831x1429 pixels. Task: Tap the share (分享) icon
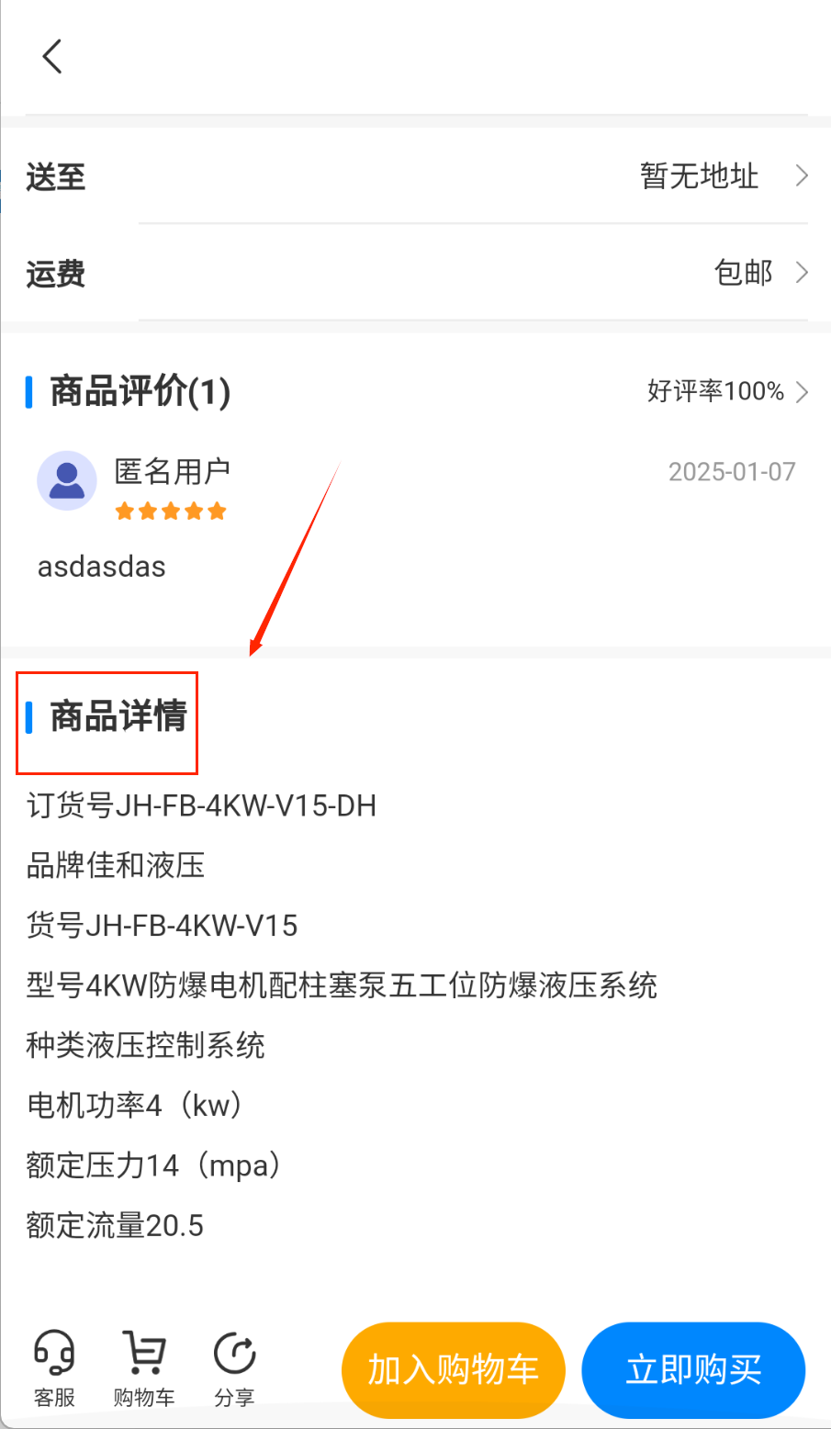point(234,1354)
